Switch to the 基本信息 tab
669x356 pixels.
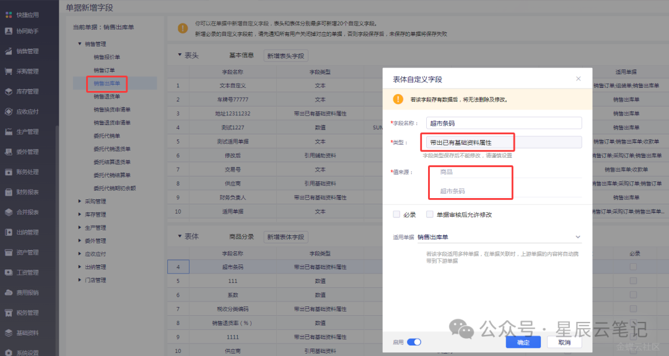(241, 56)
